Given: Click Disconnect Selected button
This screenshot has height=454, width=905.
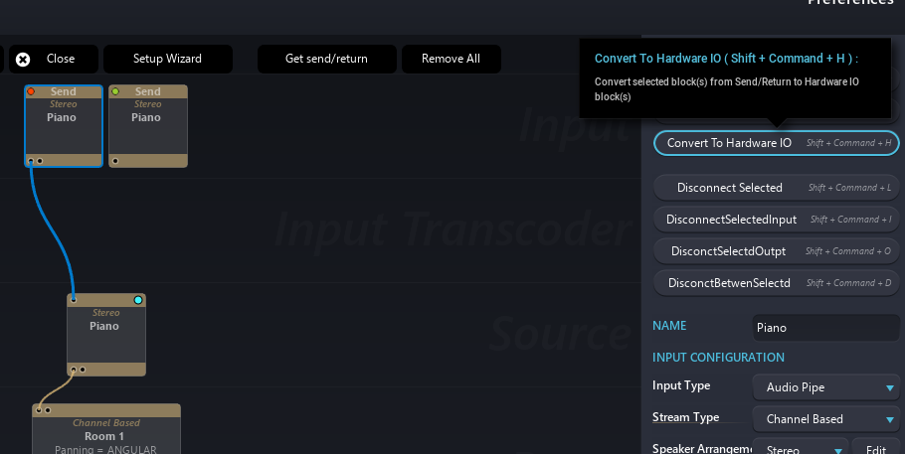Looking at the screenshot, I should [776, 188].
